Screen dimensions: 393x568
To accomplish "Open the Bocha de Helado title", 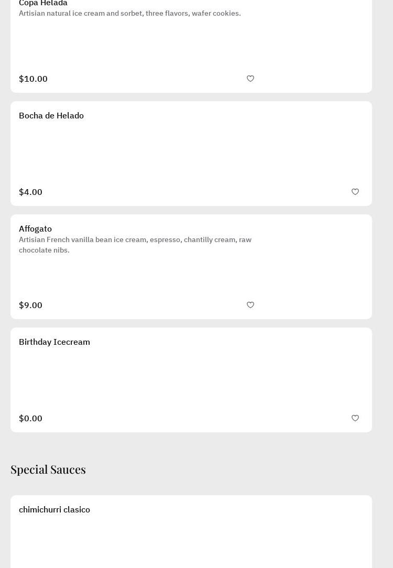I will point(51,115).
